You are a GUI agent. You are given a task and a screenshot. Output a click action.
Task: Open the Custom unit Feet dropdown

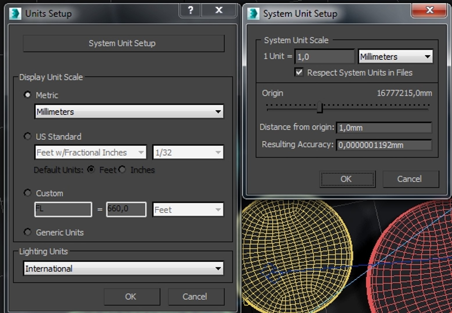point(188,210)
